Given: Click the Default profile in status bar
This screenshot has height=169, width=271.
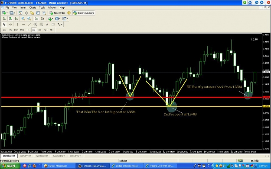Looking at the screenshot, I should pos(123,161).
